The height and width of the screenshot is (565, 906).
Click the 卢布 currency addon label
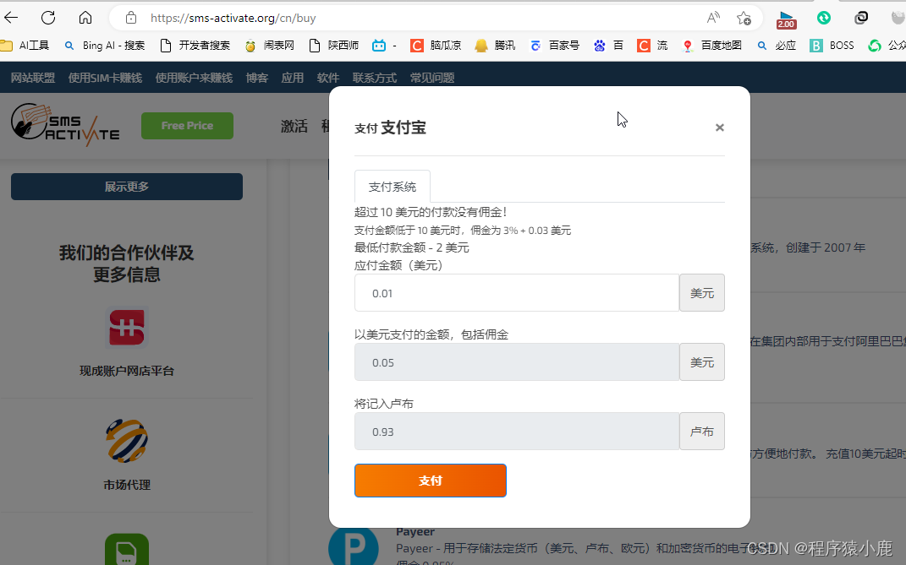(702, 431)
